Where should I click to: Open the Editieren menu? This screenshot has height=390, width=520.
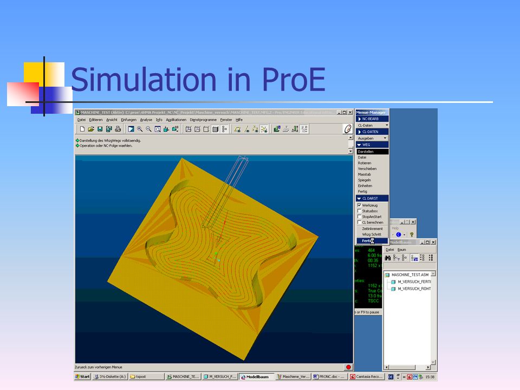point(96,120)
